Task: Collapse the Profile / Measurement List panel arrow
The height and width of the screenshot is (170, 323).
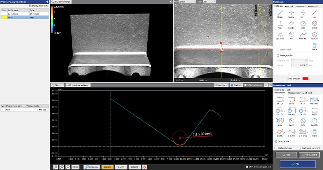Action: click(47, 2)
